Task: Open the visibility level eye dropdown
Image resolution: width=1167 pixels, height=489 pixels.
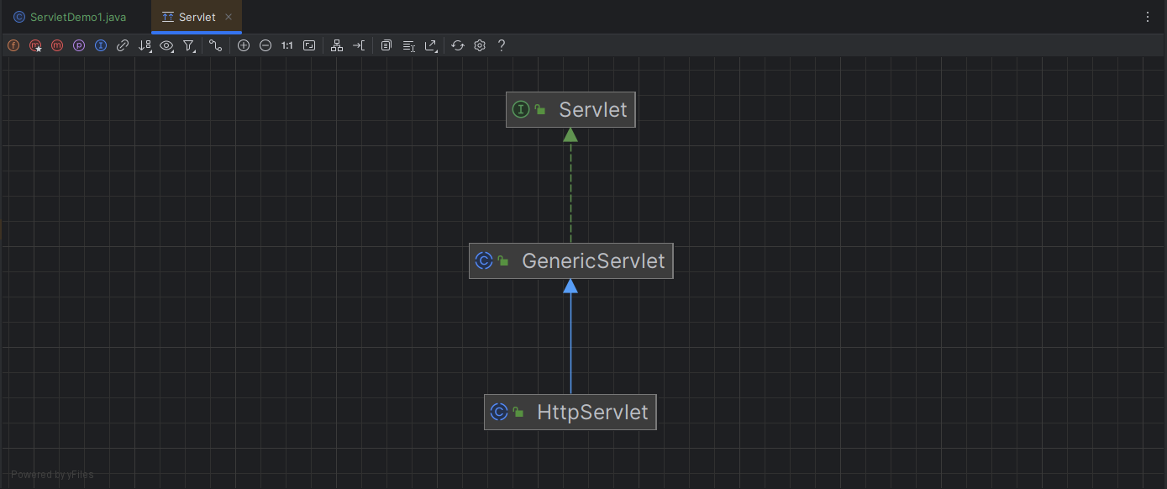Action: 166,45
